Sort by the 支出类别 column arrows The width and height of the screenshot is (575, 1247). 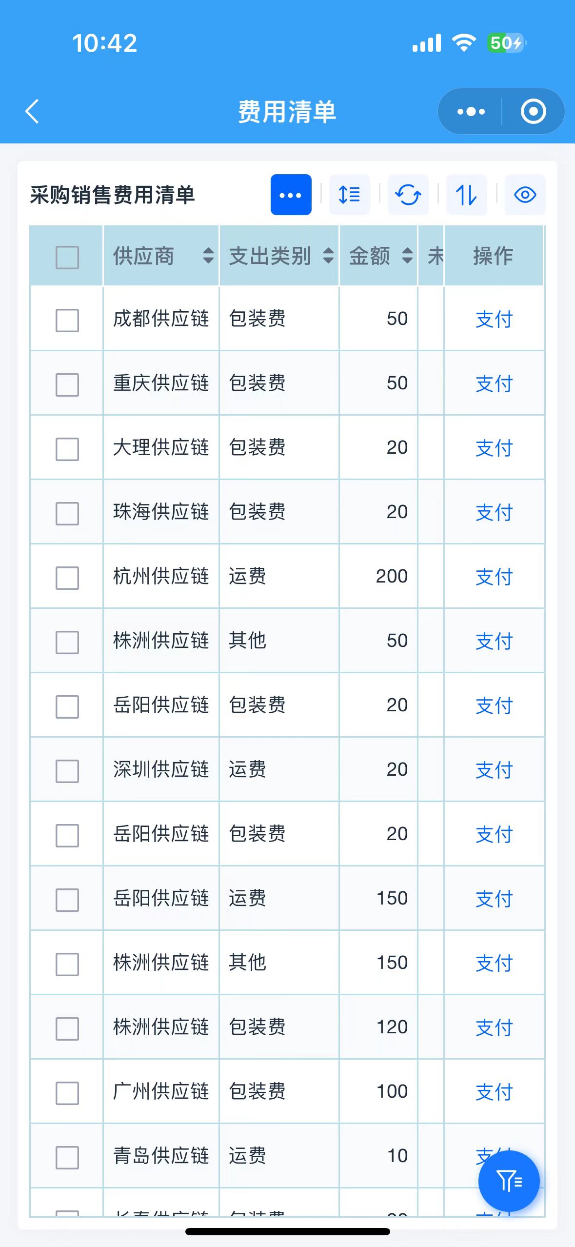[328, 256]
